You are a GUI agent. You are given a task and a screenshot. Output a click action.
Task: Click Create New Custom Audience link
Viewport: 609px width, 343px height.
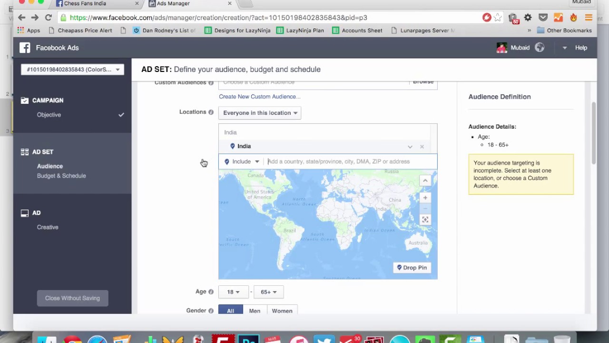point(259,97)
